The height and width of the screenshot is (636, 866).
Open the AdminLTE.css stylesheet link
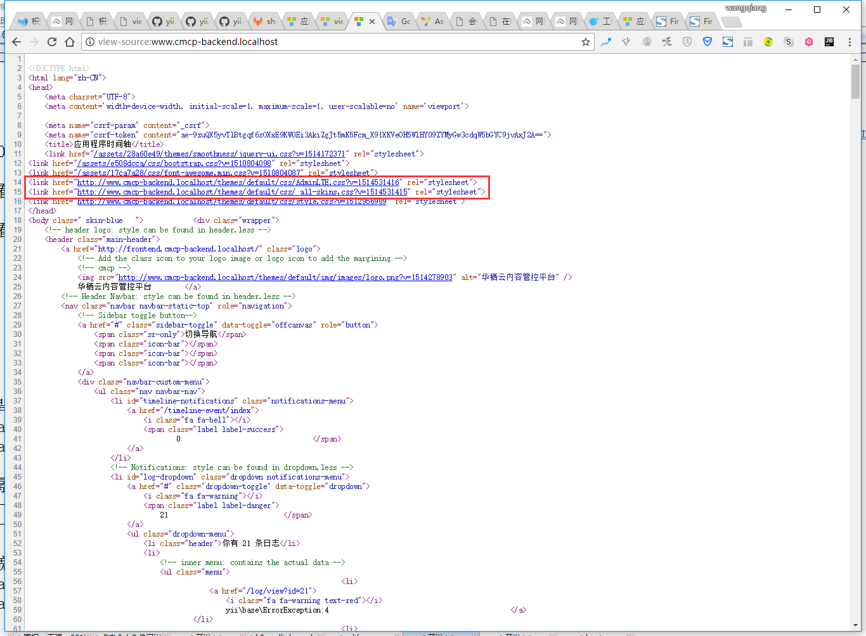[238, 182]
